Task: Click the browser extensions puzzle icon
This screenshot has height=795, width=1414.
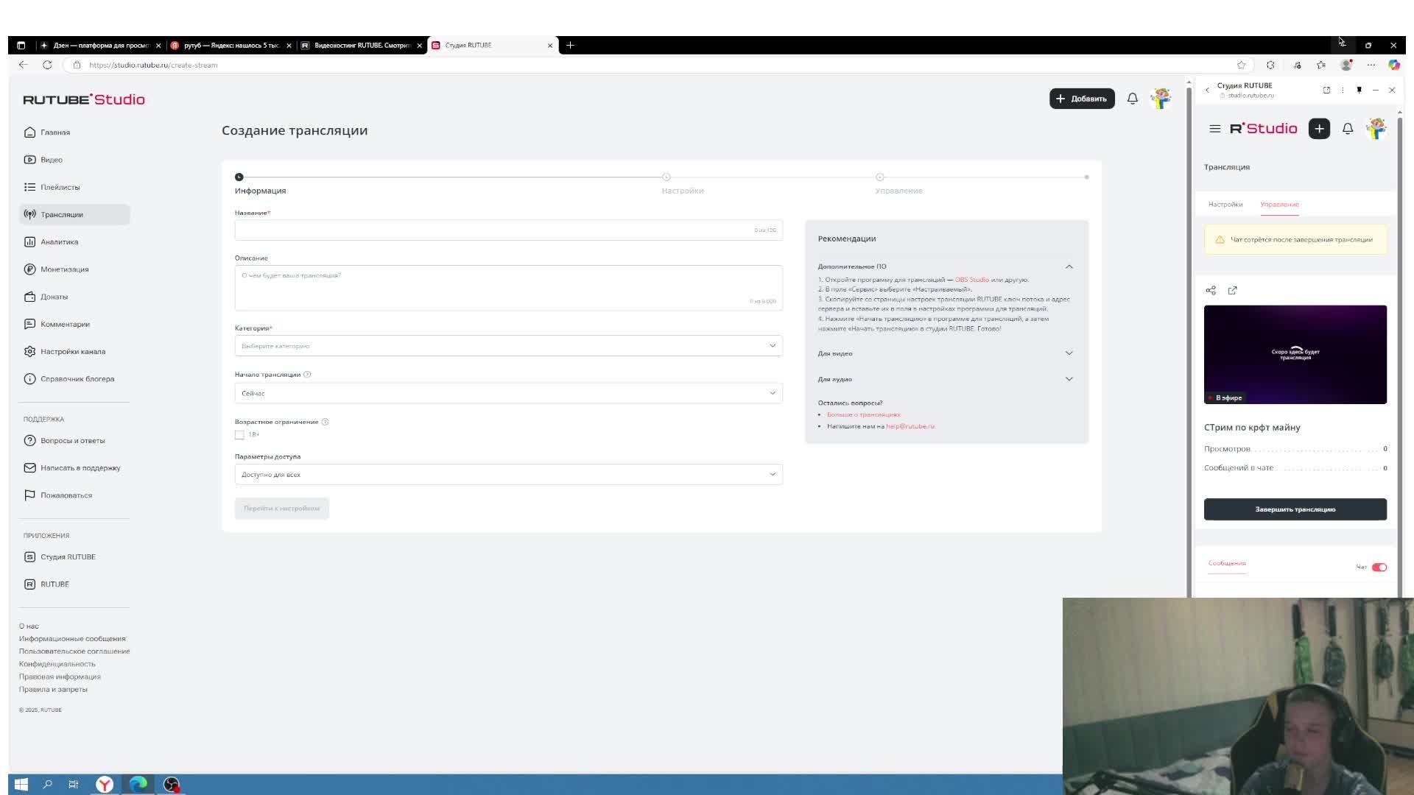Action: coord(1270,65)
